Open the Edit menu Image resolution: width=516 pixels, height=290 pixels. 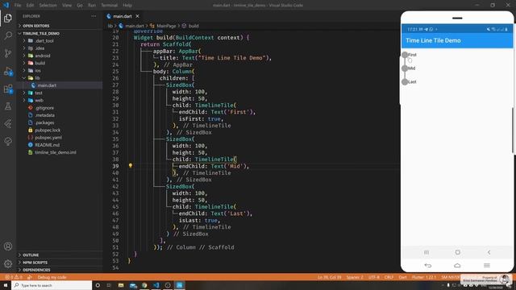pyautogui.click(x=30, y=6)
